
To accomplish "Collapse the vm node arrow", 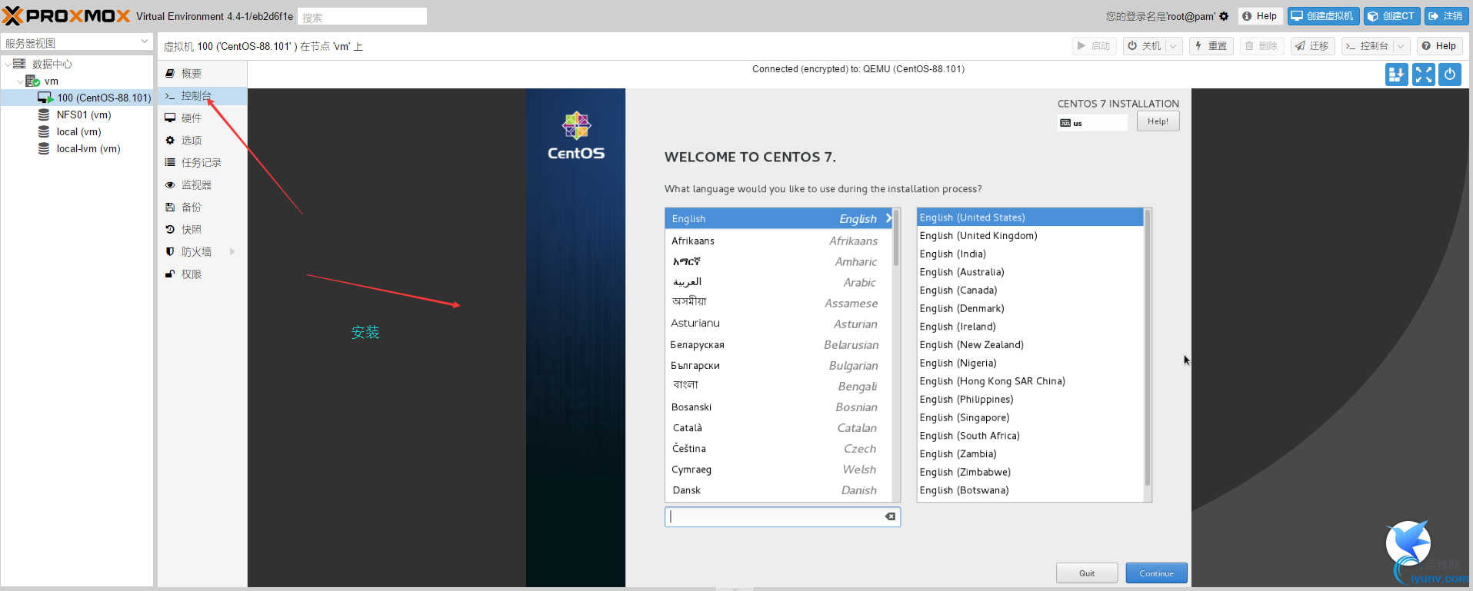I will coord(20,81).
